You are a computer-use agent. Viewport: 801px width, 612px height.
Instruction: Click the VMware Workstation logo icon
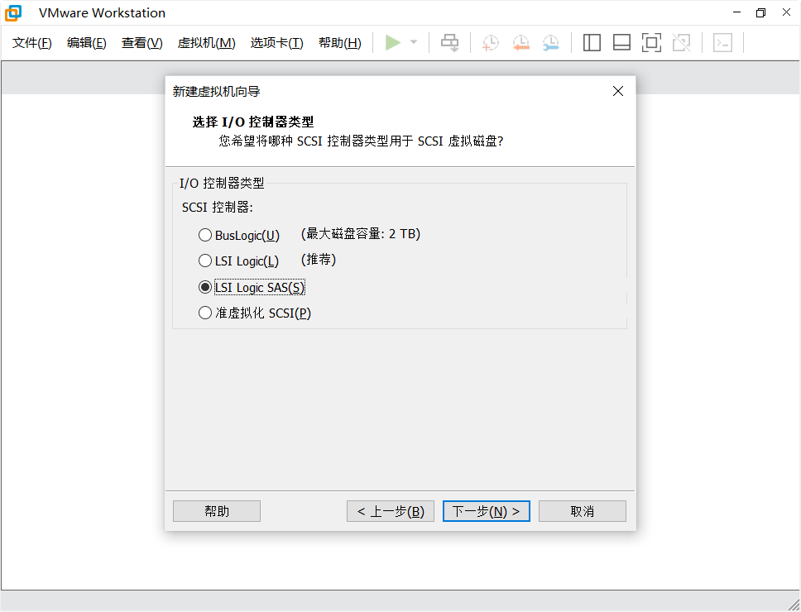click(x=13, y=12)
